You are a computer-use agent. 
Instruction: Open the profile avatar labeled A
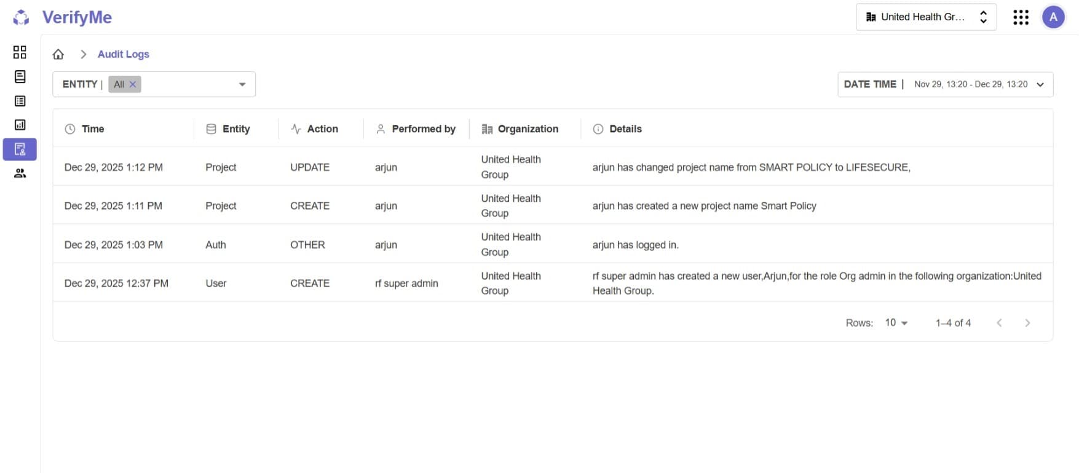pos(1053,17)
